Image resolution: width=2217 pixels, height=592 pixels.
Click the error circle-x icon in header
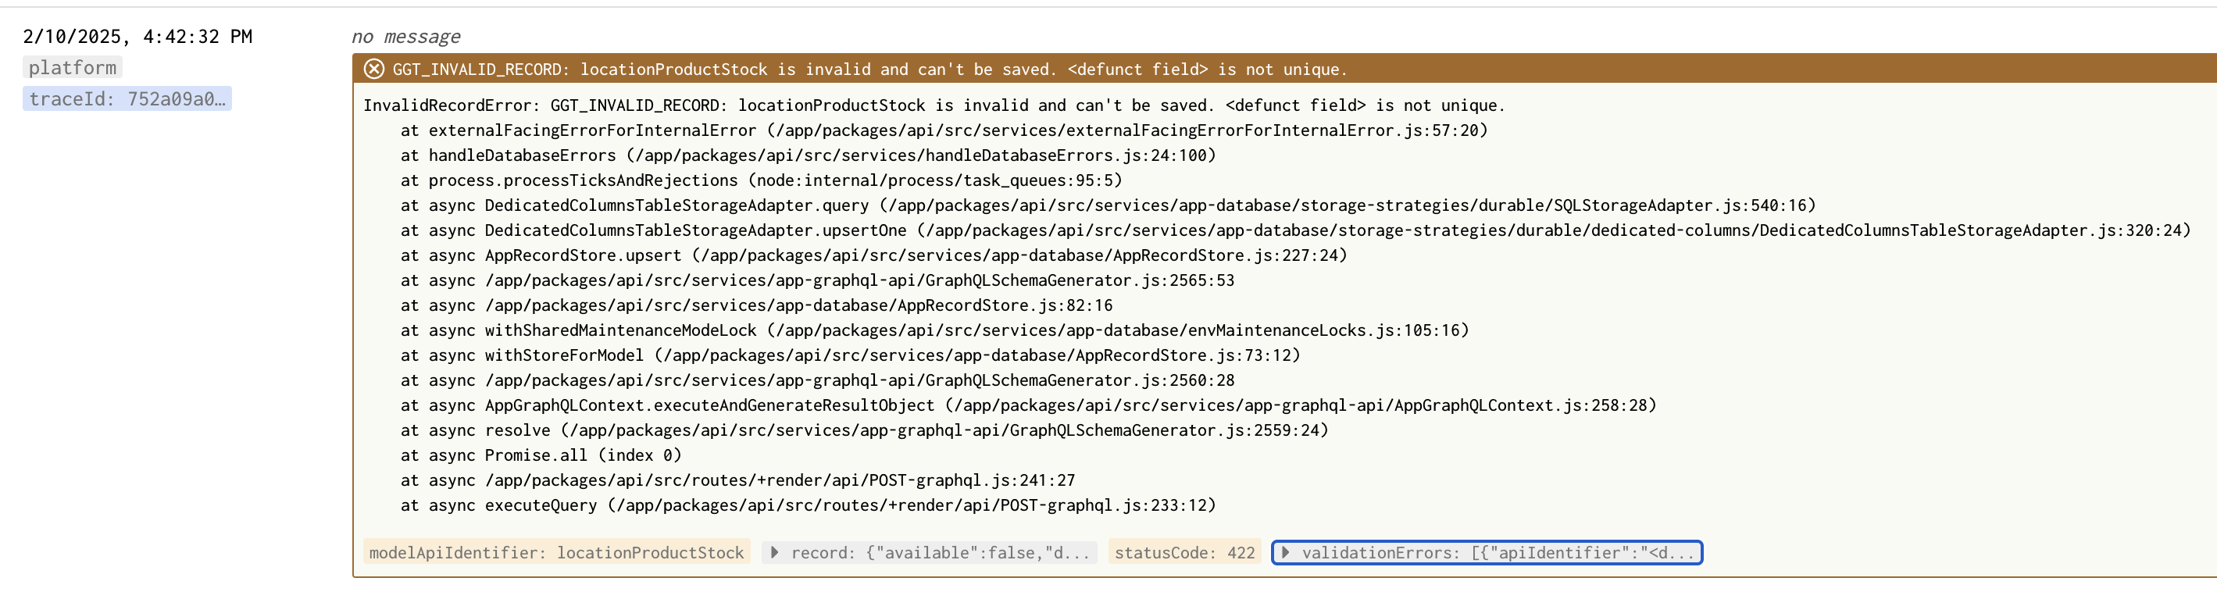[373, 69]
